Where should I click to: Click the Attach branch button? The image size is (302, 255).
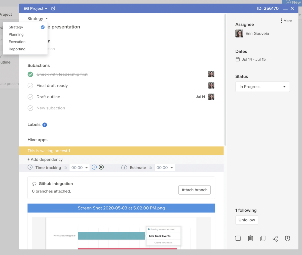(x=194, y=190)
